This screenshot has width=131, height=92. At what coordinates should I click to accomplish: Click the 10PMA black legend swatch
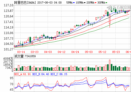(85, 3)
